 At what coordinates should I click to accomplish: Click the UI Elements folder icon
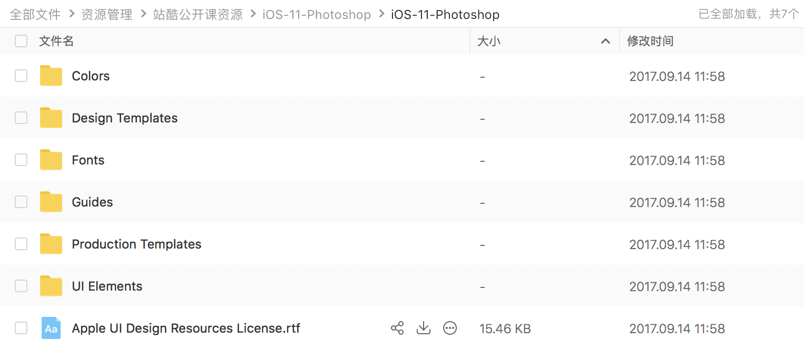tap(51, 286)
